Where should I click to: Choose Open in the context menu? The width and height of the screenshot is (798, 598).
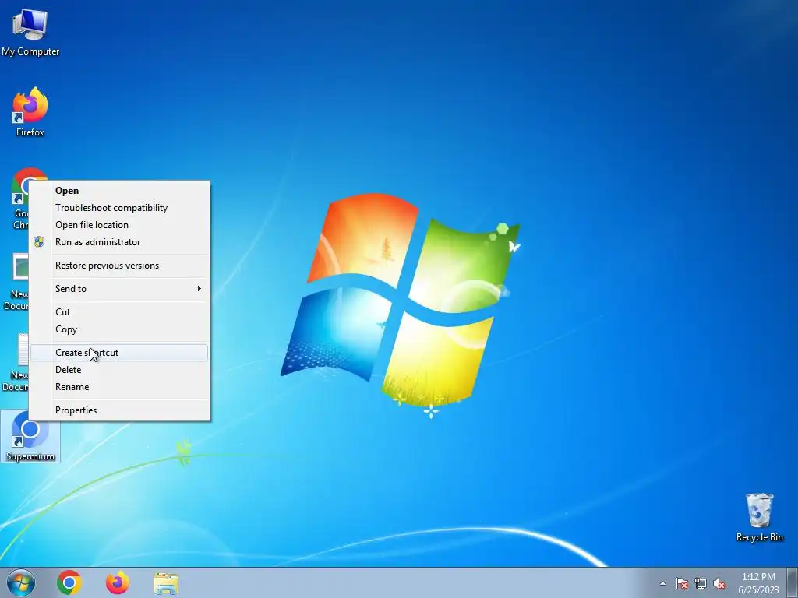[119, 191]
